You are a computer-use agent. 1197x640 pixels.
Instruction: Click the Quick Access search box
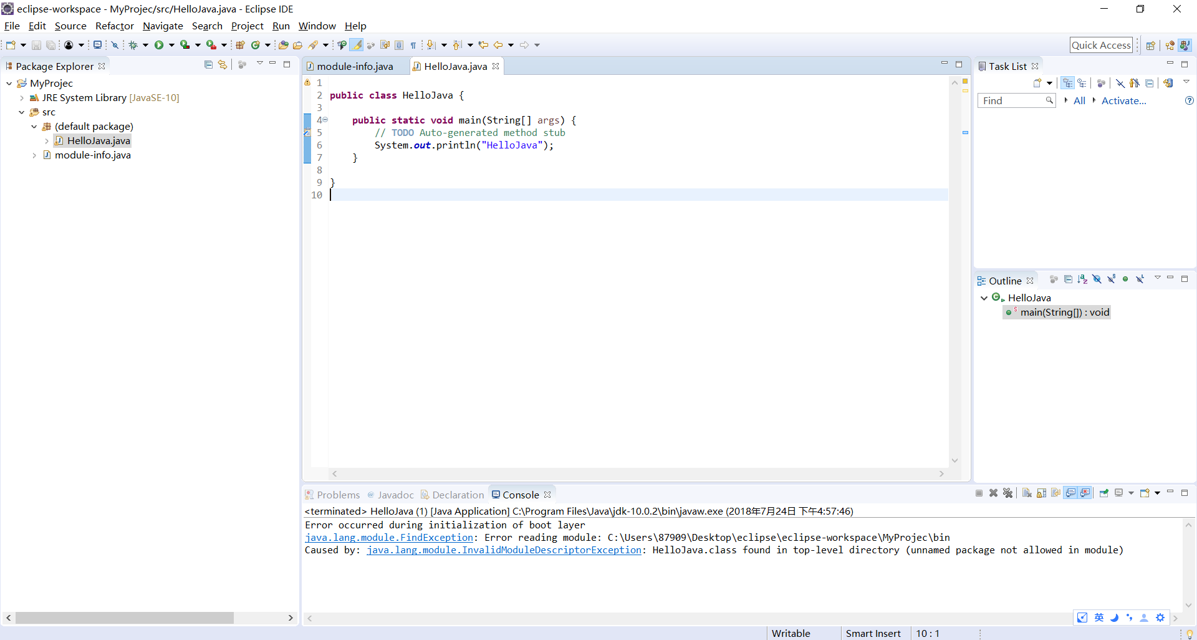pos(1101,45)
